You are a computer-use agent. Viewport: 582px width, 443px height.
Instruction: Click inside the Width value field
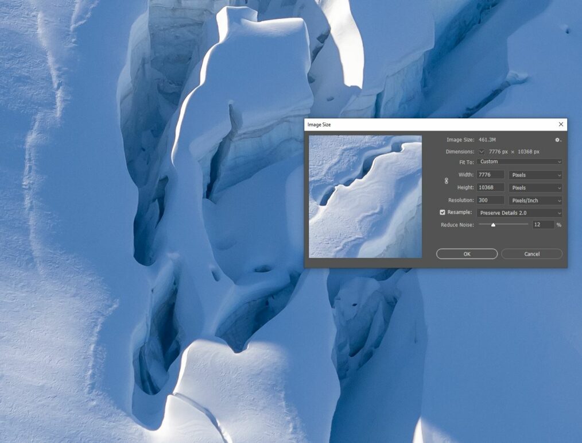coord(490,175)
